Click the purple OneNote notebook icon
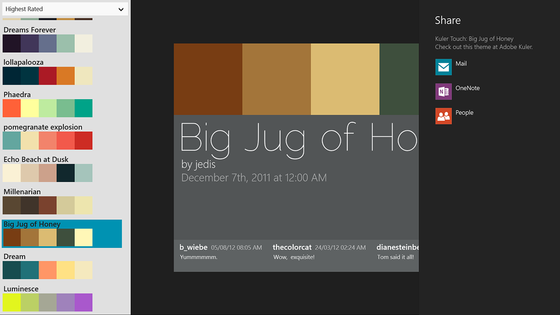The width and height of the screenshot is (560, 315). pyautogui.click(x=443, y=91)
